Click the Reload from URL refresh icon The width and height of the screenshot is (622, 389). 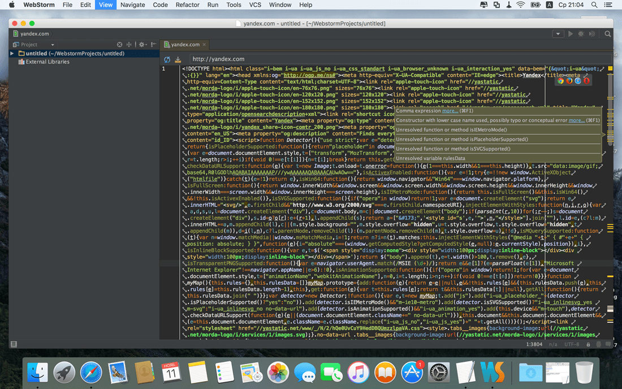click(167, 59)
